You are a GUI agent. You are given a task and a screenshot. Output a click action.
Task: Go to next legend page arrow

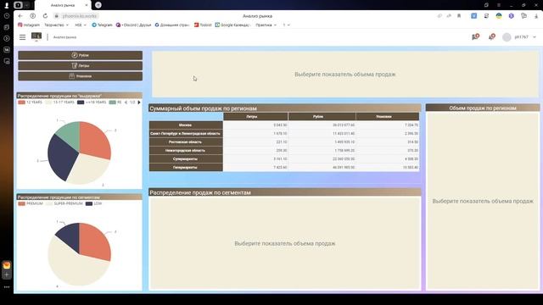pos(139,103)
